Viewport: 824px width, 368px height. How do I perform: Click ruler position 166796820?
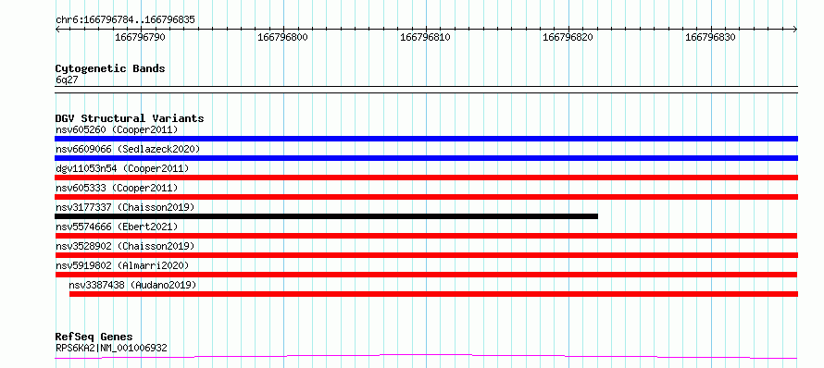pos(568,37)
